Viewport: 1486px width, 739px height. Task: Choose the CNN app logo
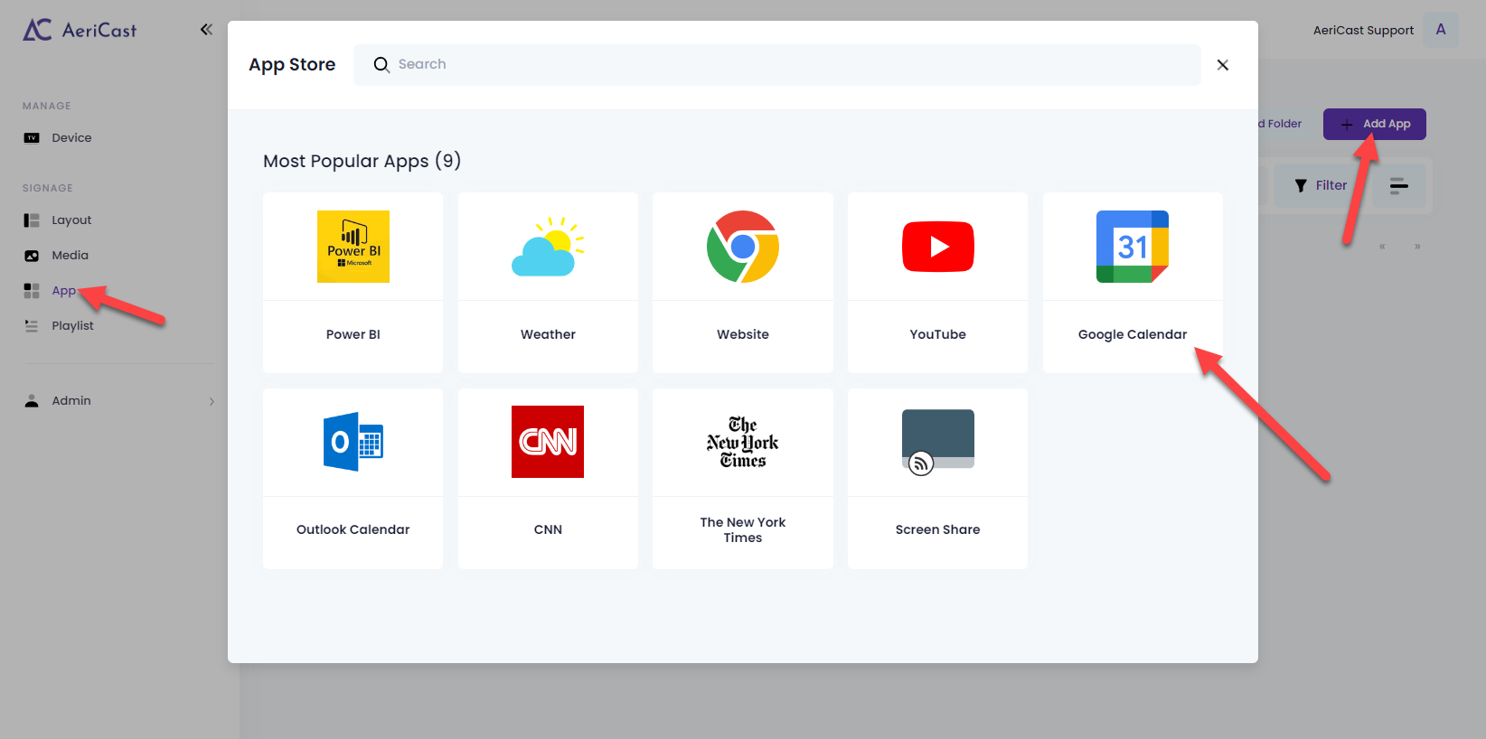click(x=548, y=442)
